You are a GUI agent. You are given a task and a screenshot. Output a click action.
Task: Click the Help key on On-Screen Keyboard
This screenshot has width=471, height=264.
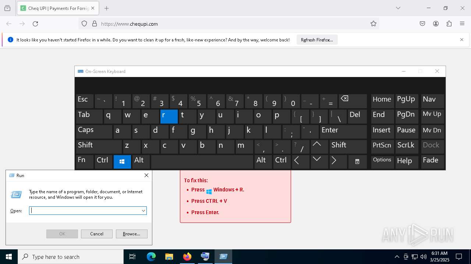click(407, 162)
